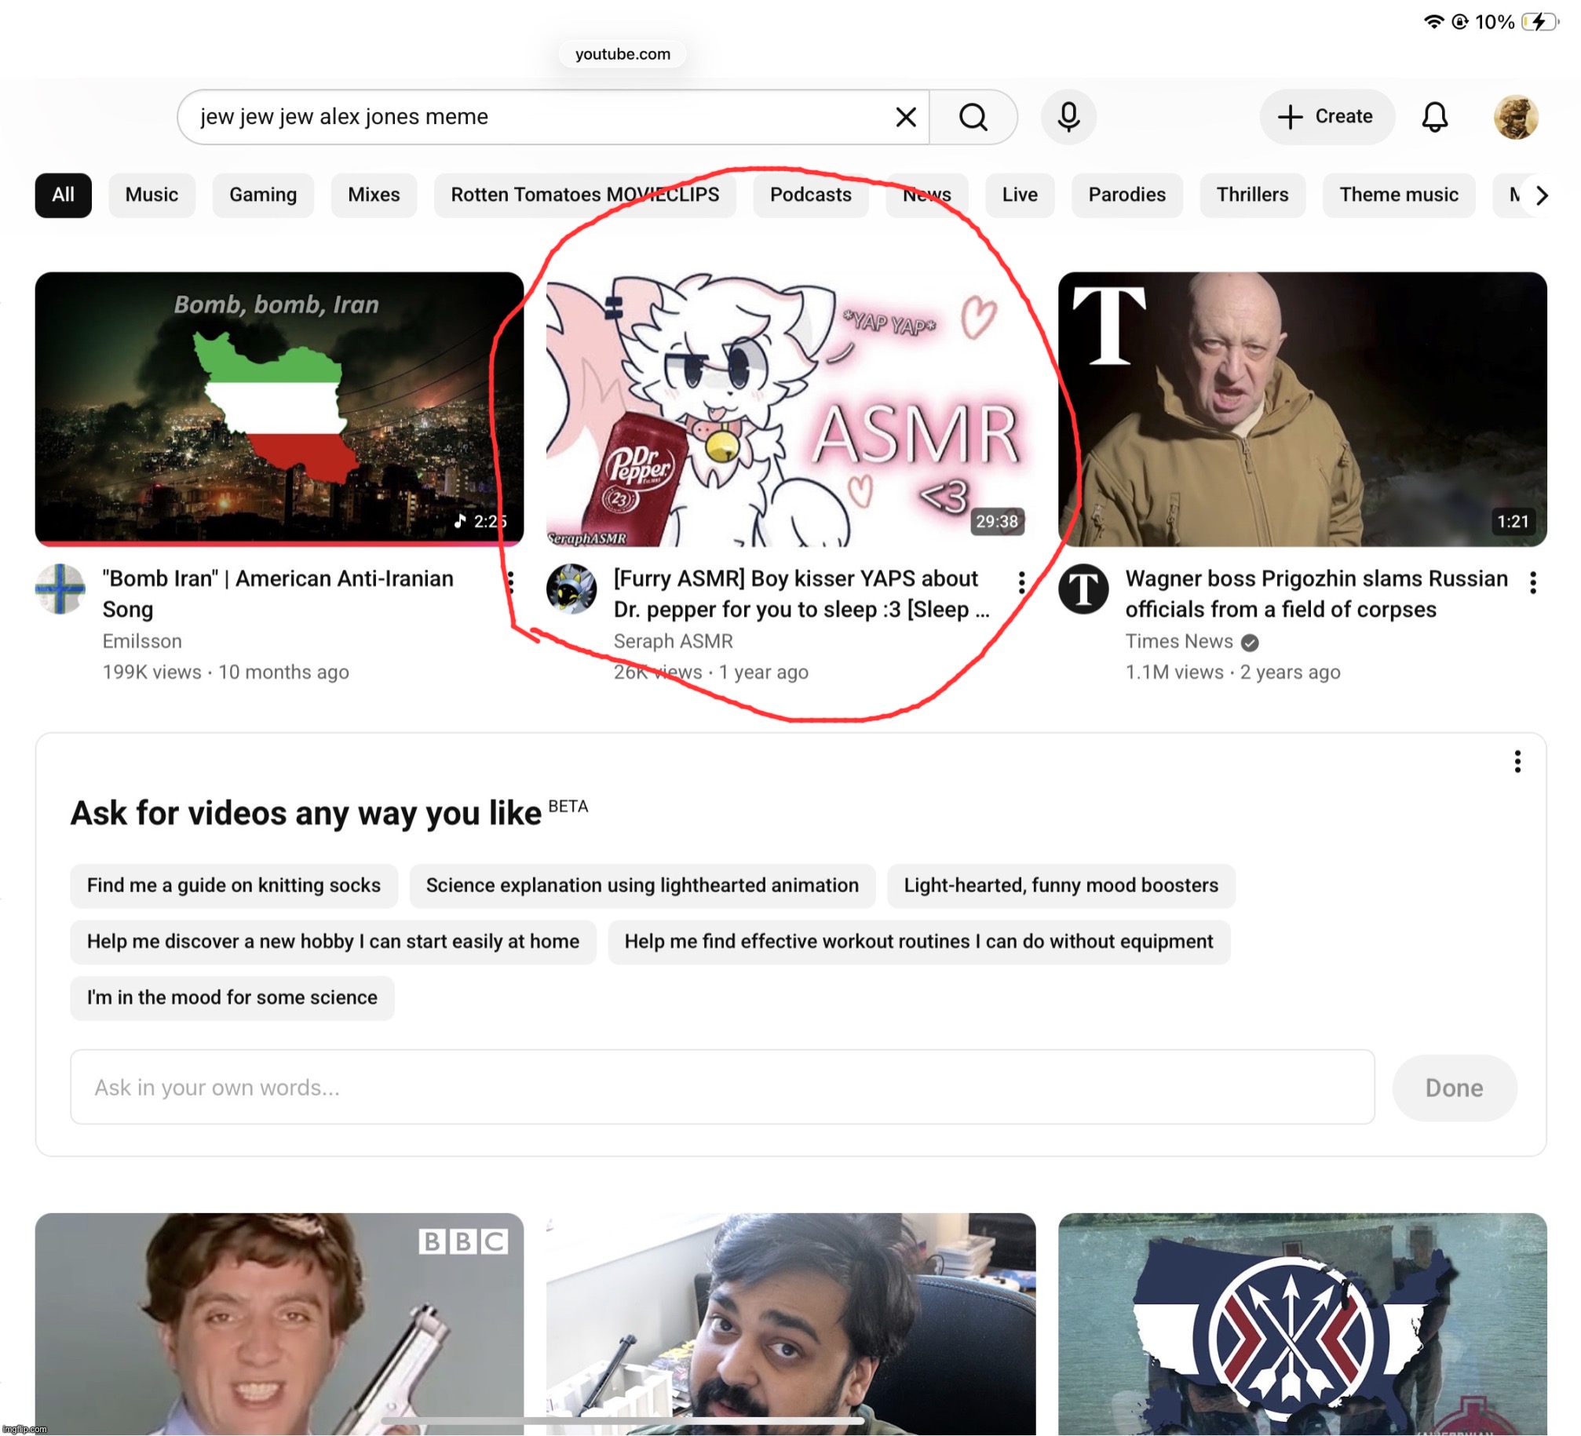Open notifications with the bell icon

coord(1434,117)
